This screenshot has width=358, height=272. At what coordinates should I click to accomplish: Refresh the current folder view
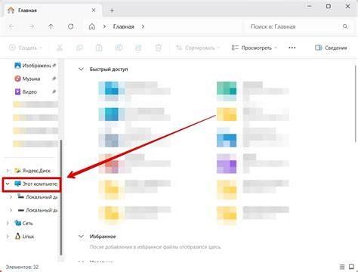pos(71,26)
